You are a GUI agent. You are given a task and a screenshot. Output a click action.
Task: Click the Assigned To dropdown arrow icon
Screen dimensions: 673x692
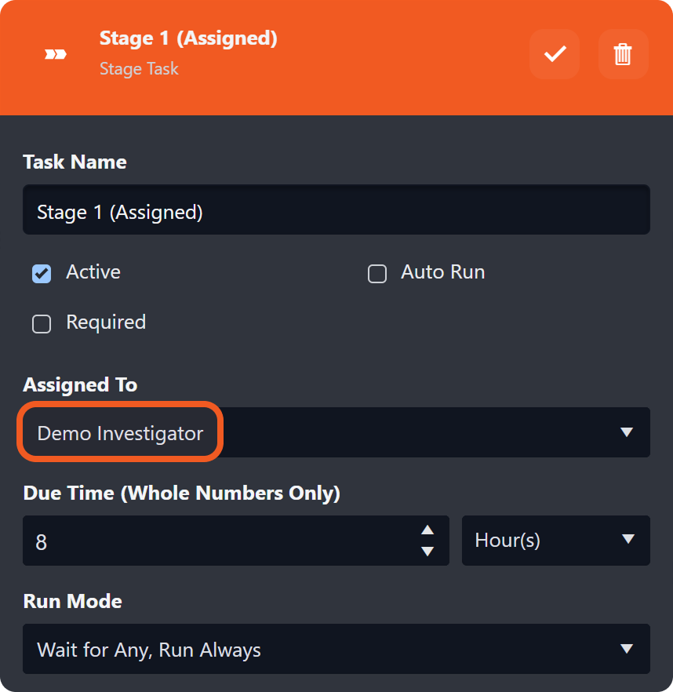626,432
